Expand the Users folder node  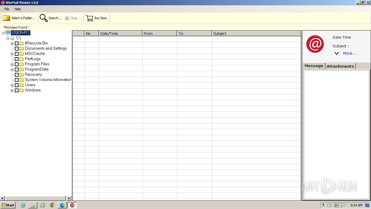(x=12, y=85)
